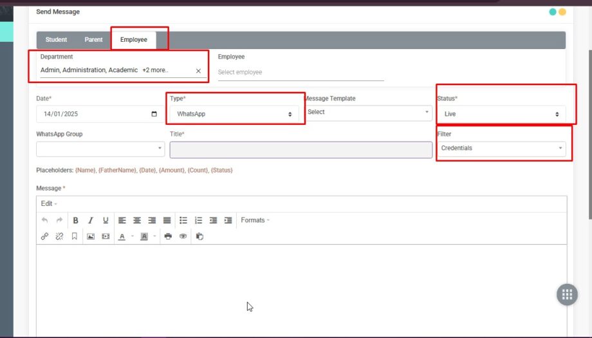Print the message using printer icon
Viewport: 592px width, 338px height.
coord(168,236)
